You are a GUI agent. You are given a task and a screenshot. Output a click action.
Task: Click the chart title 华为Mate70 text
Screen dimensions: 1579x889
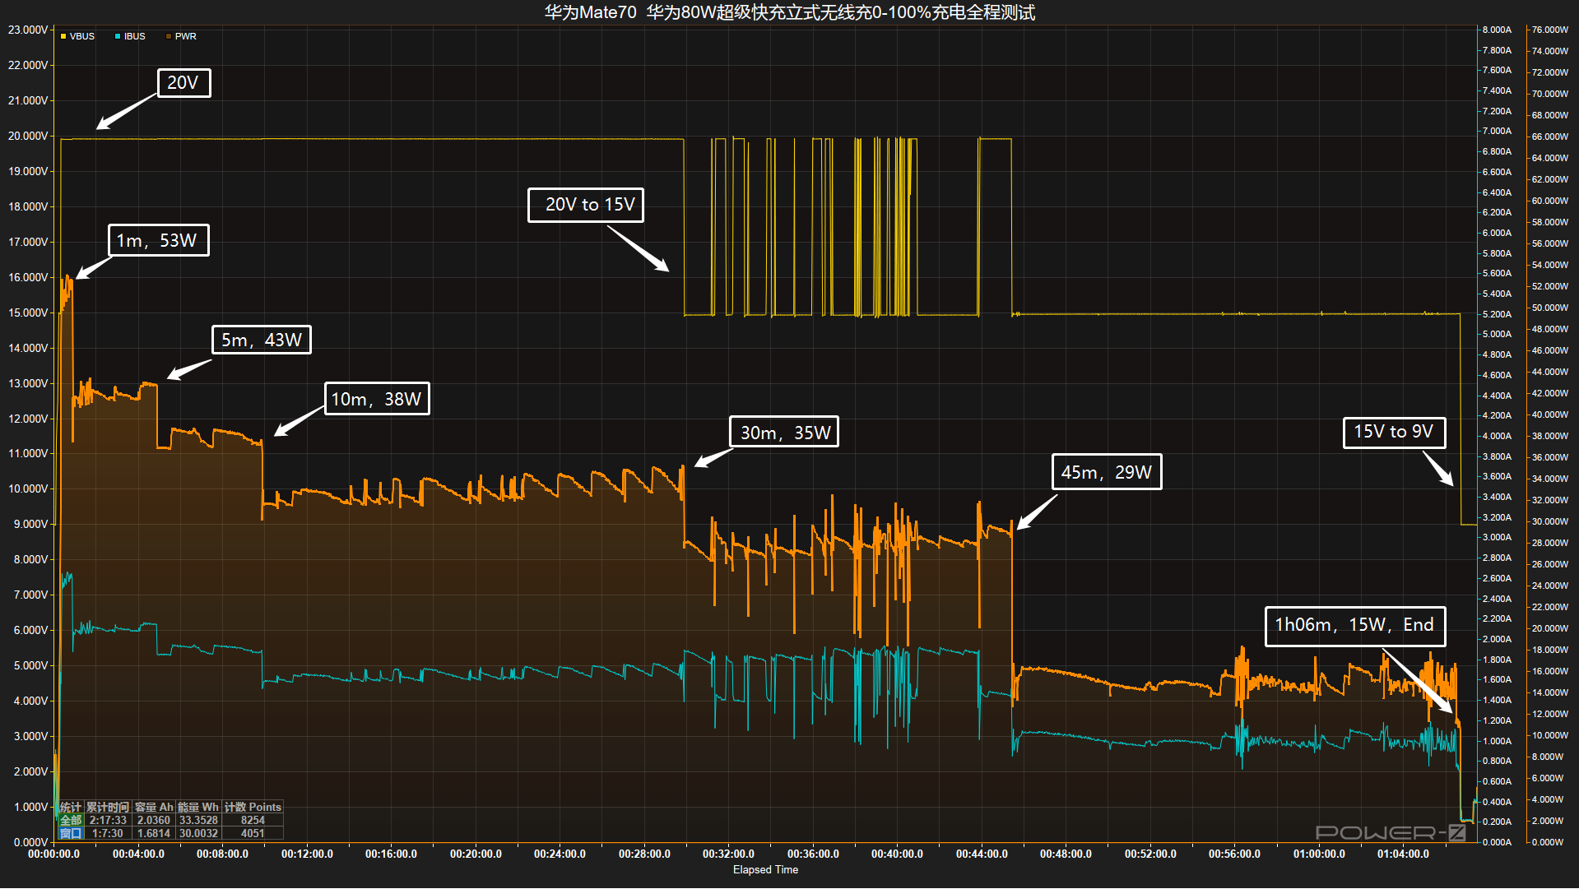[x=590, y=12]
